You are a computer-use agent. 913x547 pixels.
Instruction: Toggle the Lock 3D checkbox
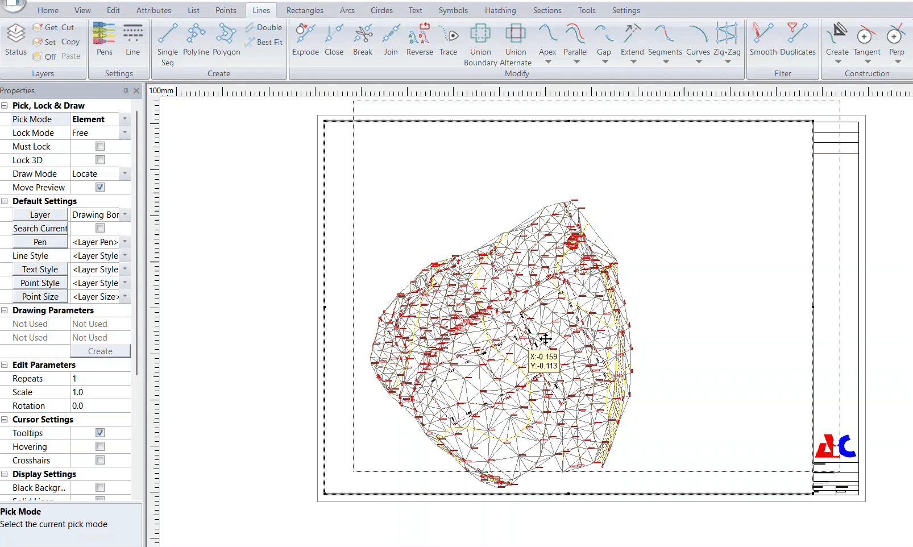[100, 160]
